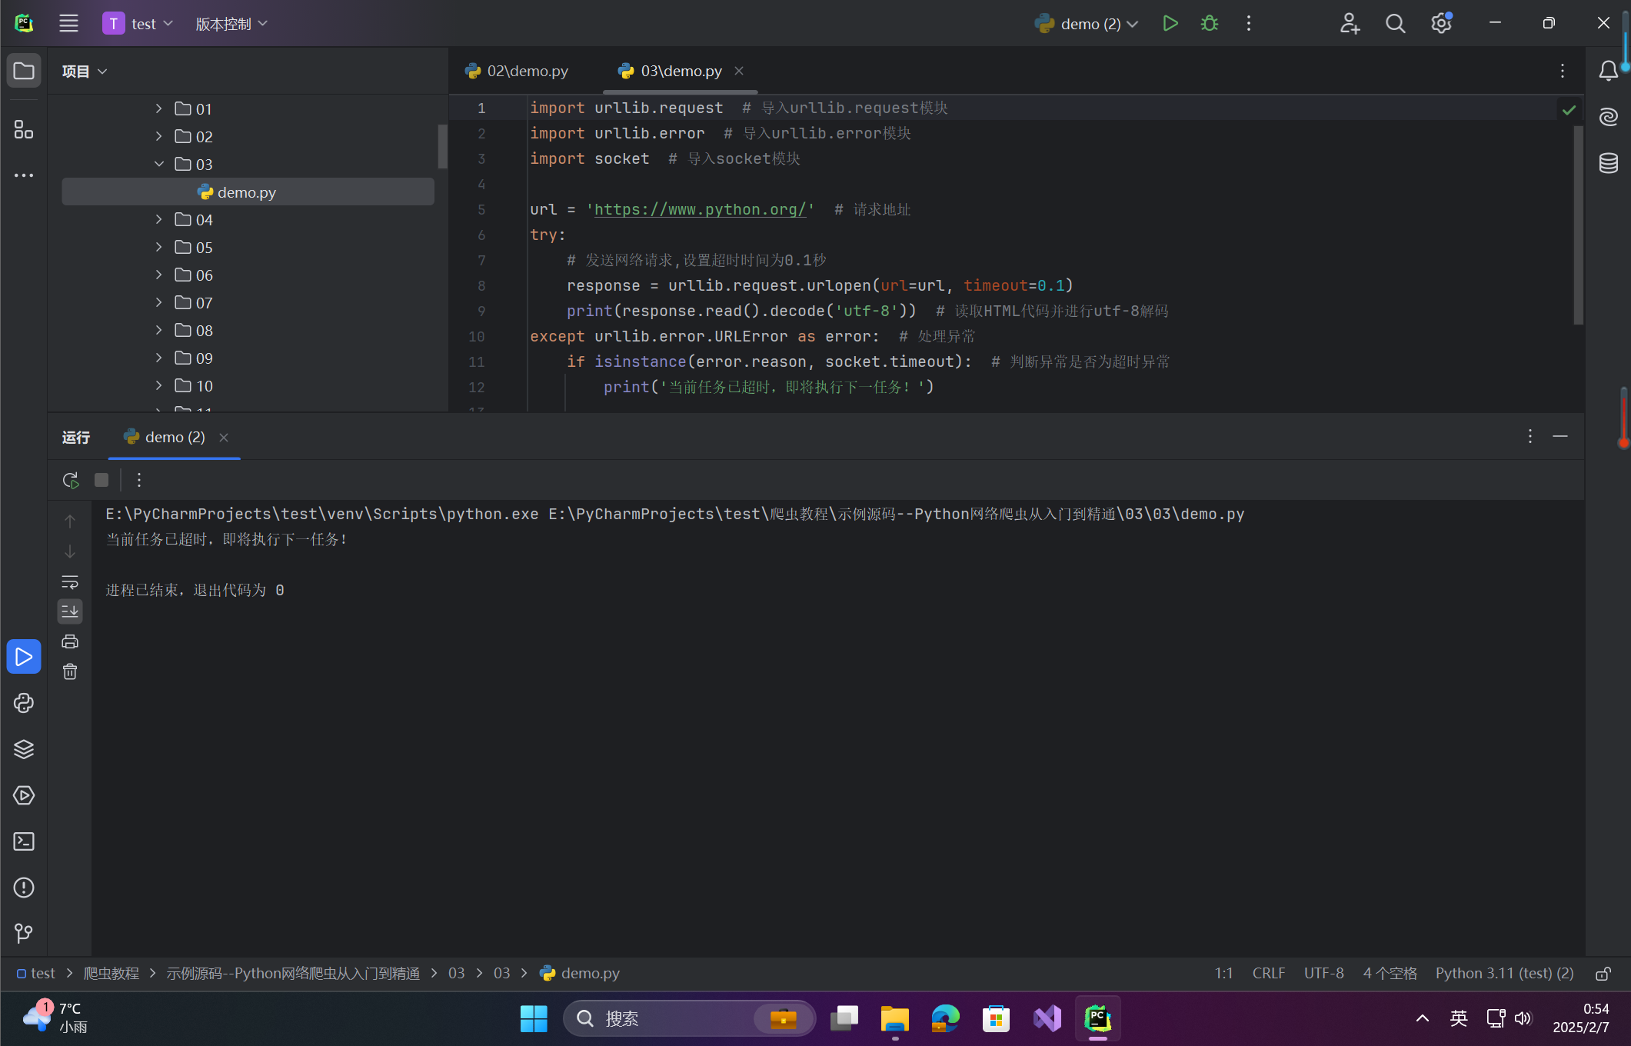Click the UTF-8 encoding in status bar

click(x=1323, y=974)
